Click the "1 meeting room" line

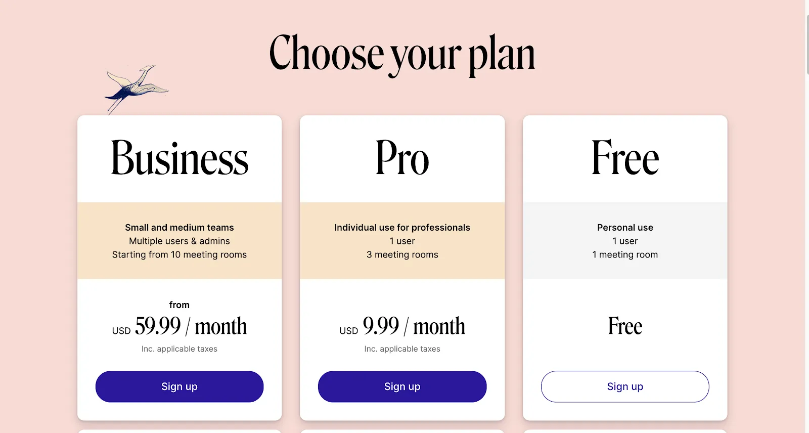(625, 254)
